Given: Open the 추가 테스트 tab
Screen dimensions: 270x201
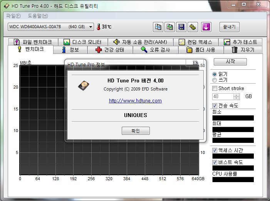Looking at the screenshot, I should click(x=240, y=42).
